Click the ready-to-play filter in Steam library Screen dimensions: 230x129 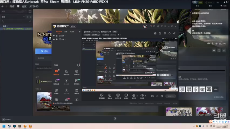(x=30, y=17)
